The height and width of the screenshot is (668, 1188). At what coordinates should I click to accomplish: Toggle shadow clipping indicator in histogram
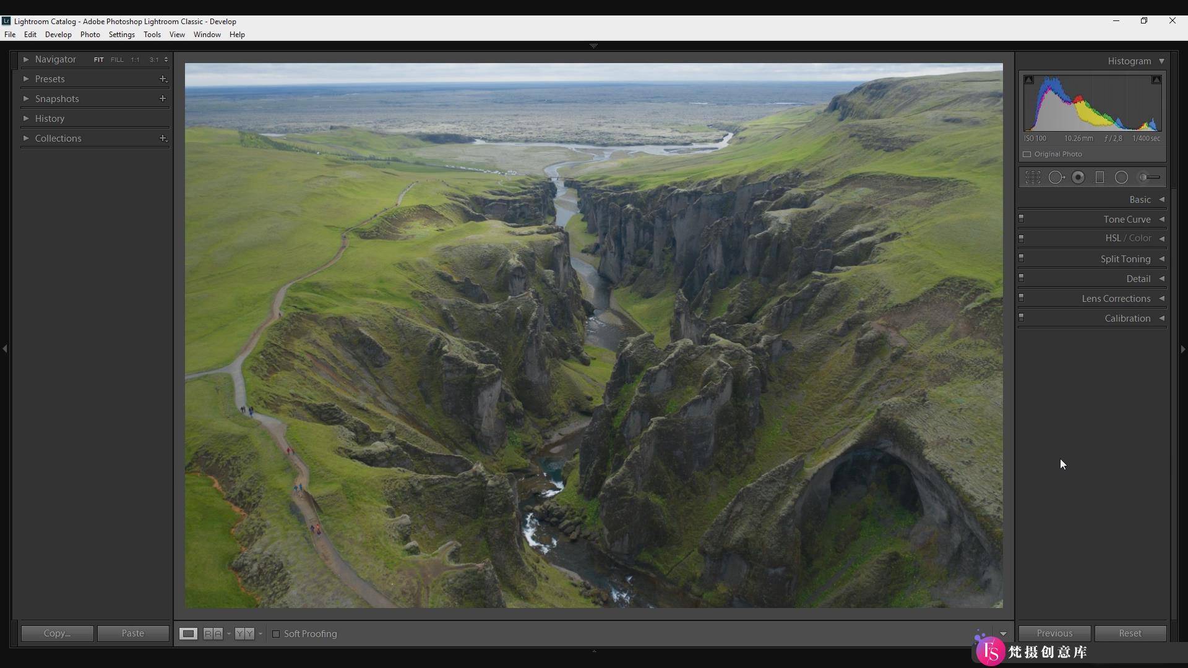click(x=1029, y=80)
